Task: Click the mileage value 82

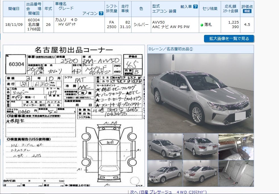Action: click(x=128, y=22)
